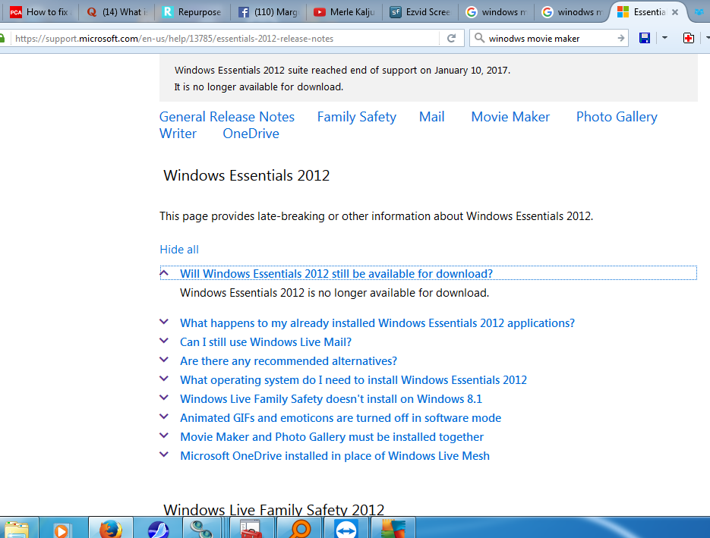Switch to the 'winodws m' Google tab

coord(573,12)
